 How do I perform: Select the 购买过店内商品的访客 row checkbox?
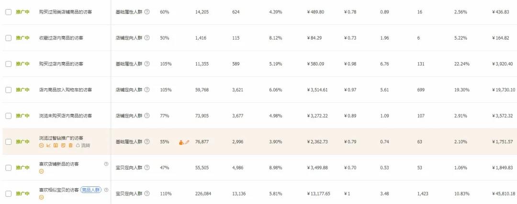pos(8,64)
